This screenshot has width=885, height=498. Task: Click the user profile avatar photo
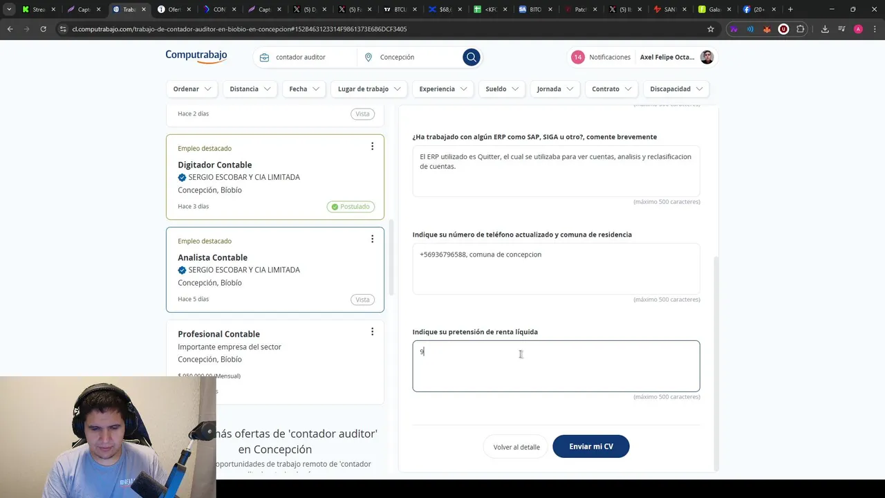pos(707,57)
